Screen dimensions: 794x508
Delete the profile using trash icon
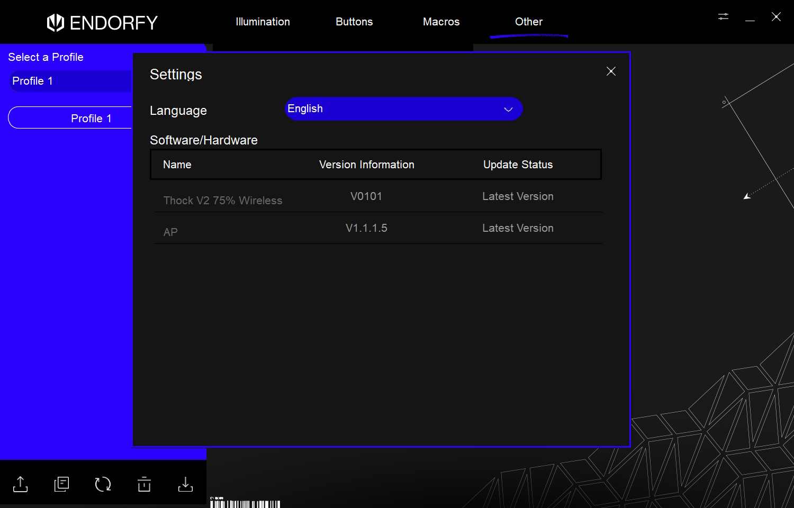click(144, 484)
